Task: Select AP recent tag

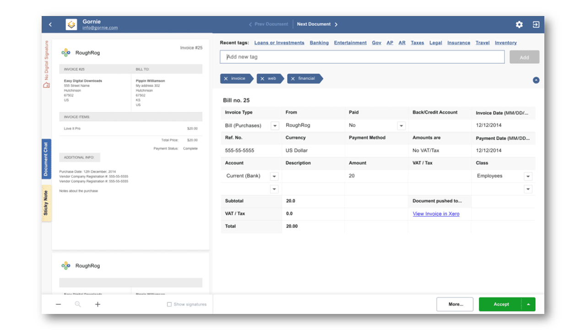Action: tap(390, 43)
